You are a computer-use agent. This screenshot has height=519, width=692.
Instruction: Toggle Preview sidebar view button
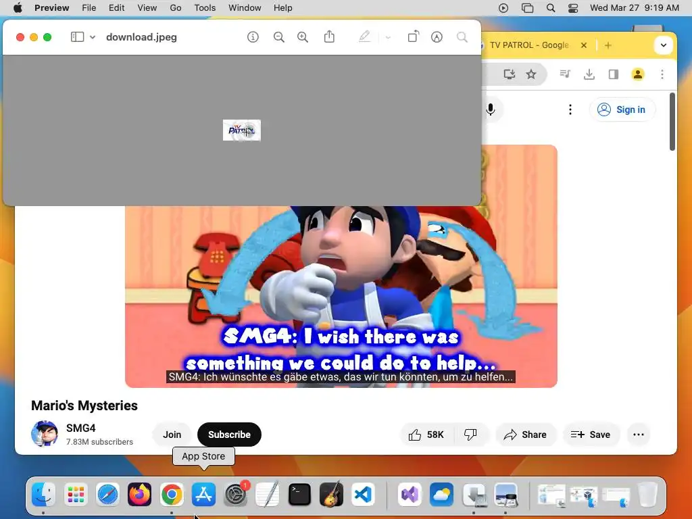coord(77,37)
